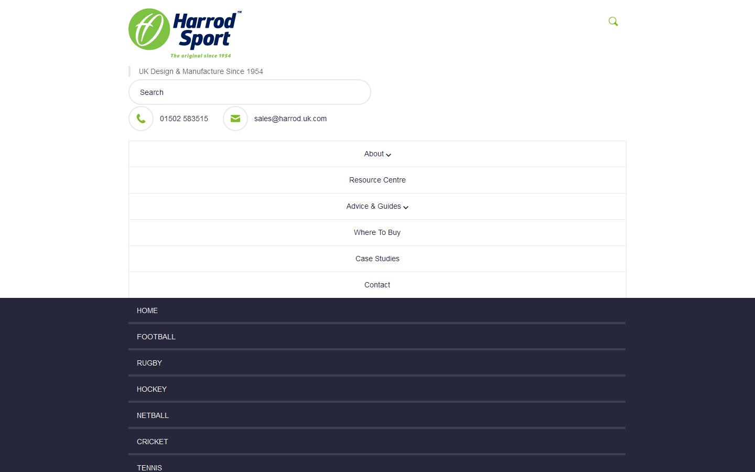Click the sales@harrod.uk.com email link
Viewport: 755px width, 472px height.
(290, 119)
